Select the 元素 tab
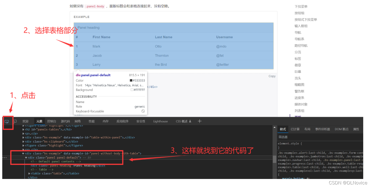Image resolution: width=371 pixels, height=187 pixels. (x=39, y=121)
